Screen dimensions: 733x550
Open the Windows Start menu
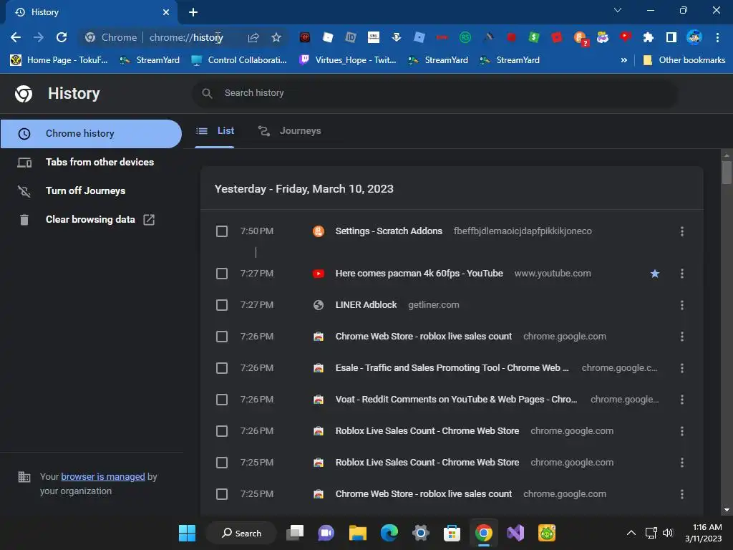pyautogui.click(x=187, y=533)
